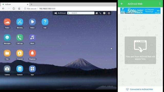Click the 'A' text icon in AirDroid toolbar
Viewport: 164px width, 92px height.
[x=104, y=13]
